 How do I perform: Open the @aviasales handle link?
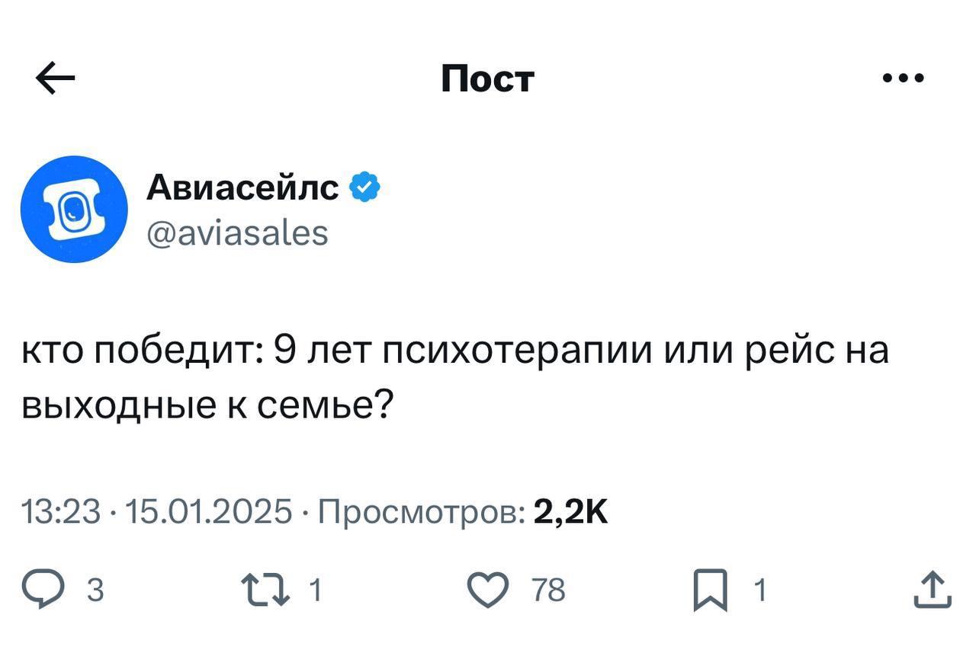point(237,232)
